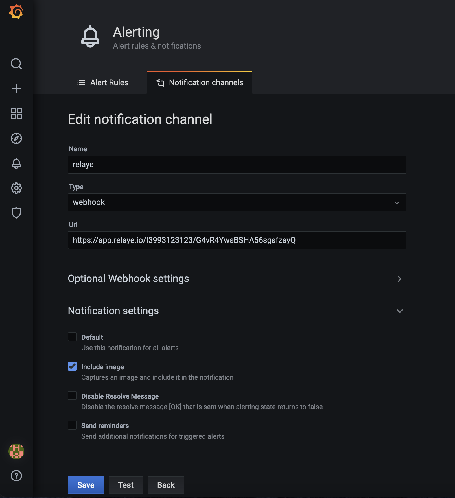Switch to the Alert Rules tab
This screenshot has height=498, width=455.
point(103,82)
